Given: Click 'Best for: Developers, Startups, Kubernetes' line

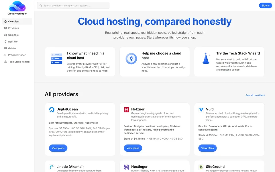Looking at the screenshot, I should (x=74, y=123).
